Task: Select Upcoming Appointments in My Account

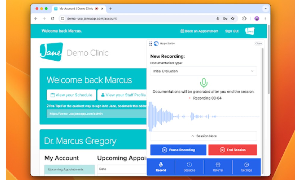Action: [70, 169]
